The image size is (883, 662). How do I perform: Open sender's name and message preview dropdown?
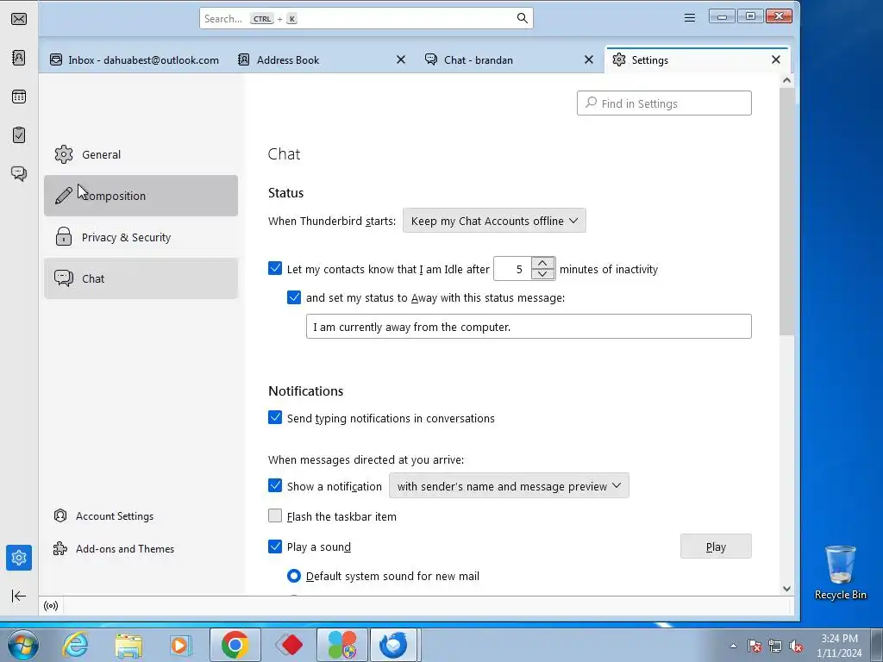tap(509, 486)
